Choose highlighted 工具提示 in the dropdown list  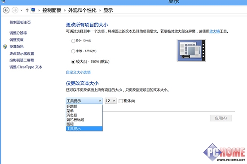(84, 129)
